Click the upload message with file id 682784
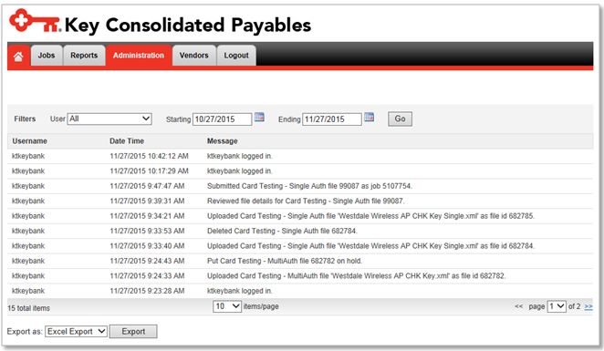 pyautogui.click(x=370, y=246)
